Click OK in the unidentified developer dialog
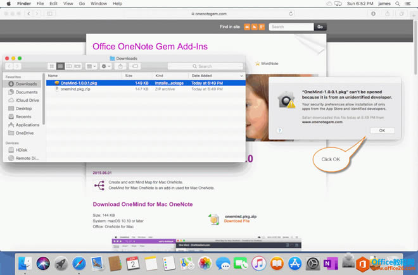The image size is (418, 275). [x=382, y=130]
